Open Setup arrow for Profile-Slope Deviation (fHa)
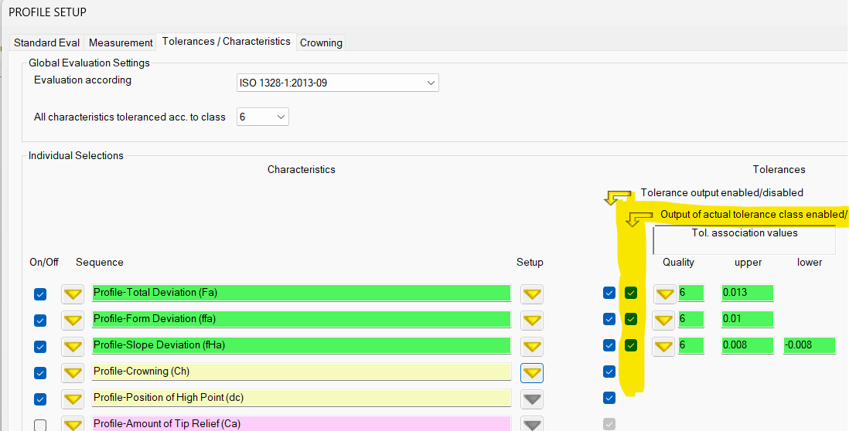 click(x=532, y=347)
